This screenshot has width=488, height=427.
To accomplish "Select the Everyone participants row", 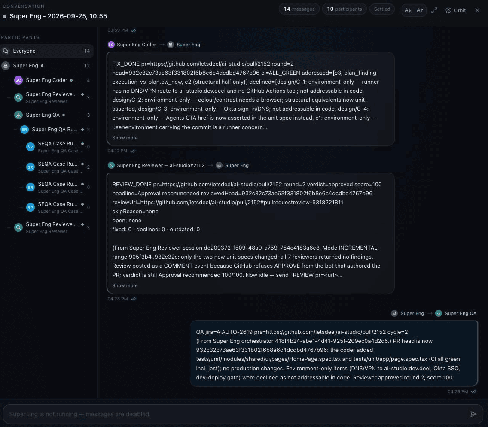I will pyautogui.click(x=47, y=51).
